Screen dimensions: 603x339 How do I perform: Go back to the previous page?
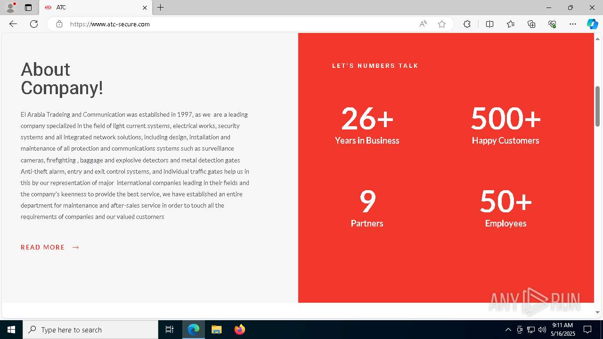click(x=13, y=24)
